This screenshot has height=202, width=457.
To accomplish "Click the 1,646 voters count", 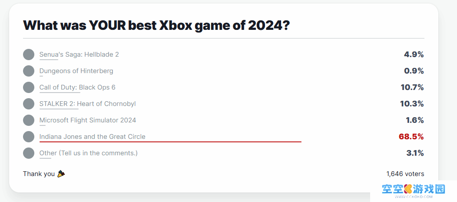I will tap(405, 174).
